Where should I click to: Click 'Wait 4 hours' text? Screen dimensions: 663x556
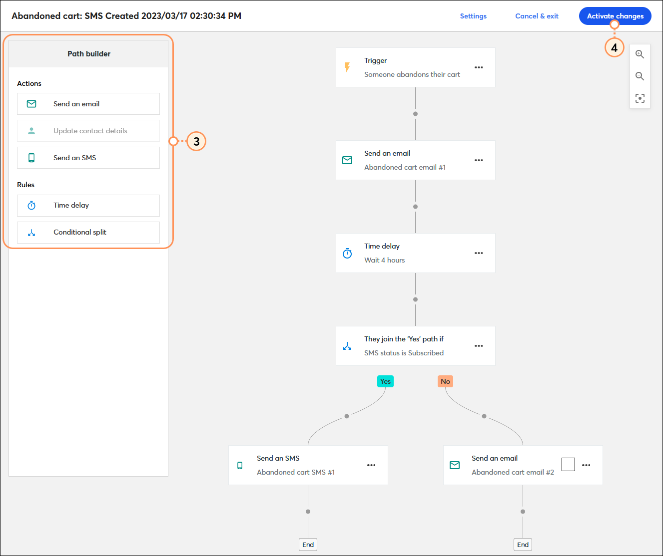click(385, 260)
